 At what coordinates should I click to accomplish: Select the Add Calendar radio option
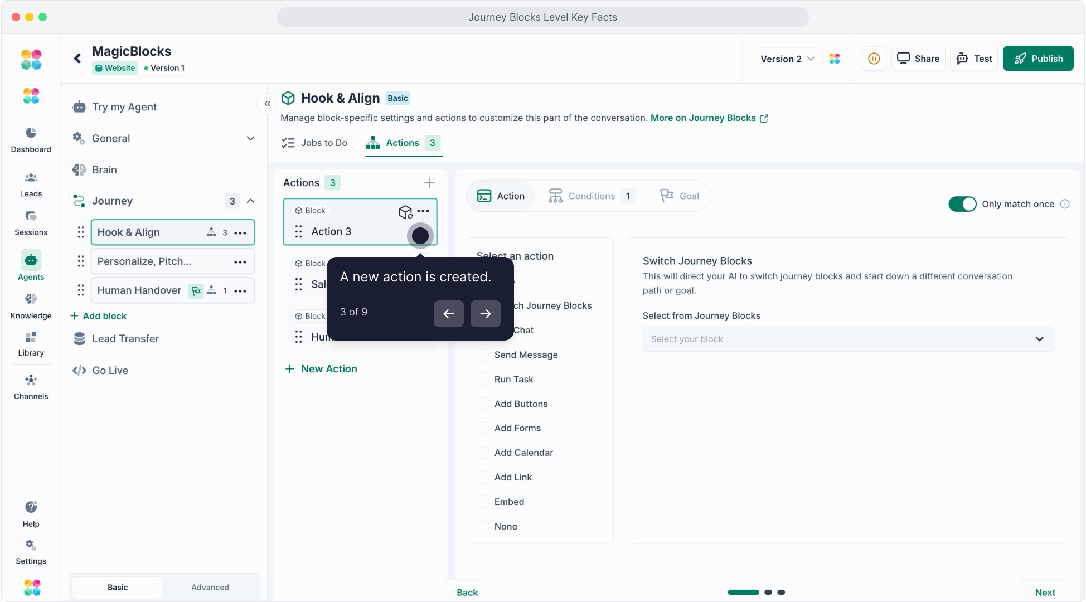point(483,453)
